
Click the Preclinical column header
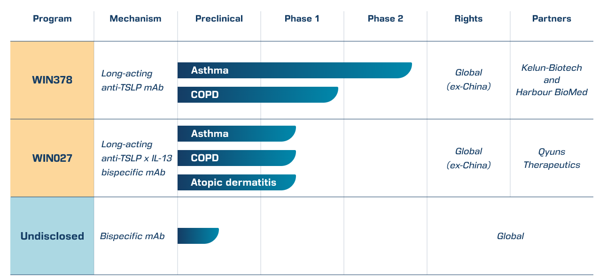click(x=219, y=19)
